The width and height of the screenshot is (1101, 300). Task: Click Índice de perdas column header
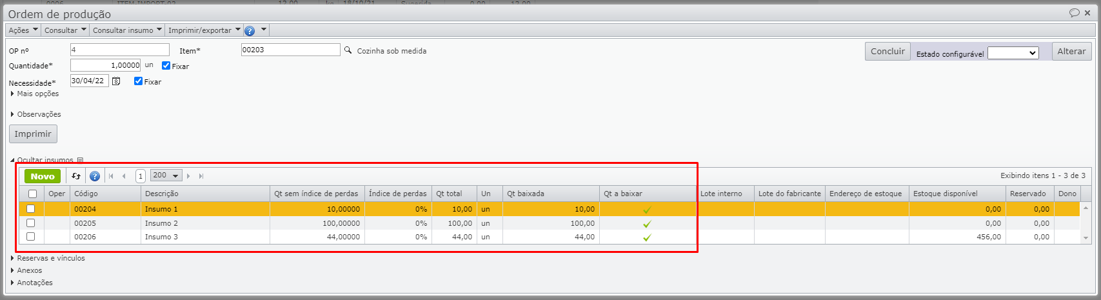click(x=398, y=194)
